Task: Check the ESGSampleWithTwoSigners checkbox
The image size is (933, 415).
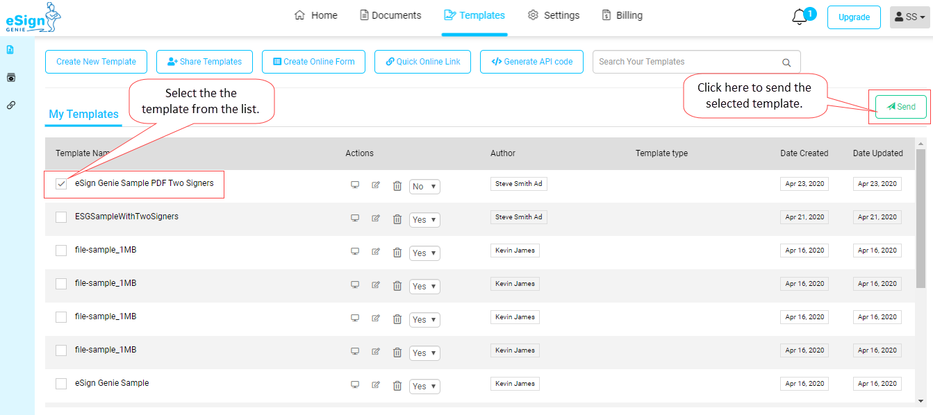Action: pyautogui.click(x=61, y=217)
